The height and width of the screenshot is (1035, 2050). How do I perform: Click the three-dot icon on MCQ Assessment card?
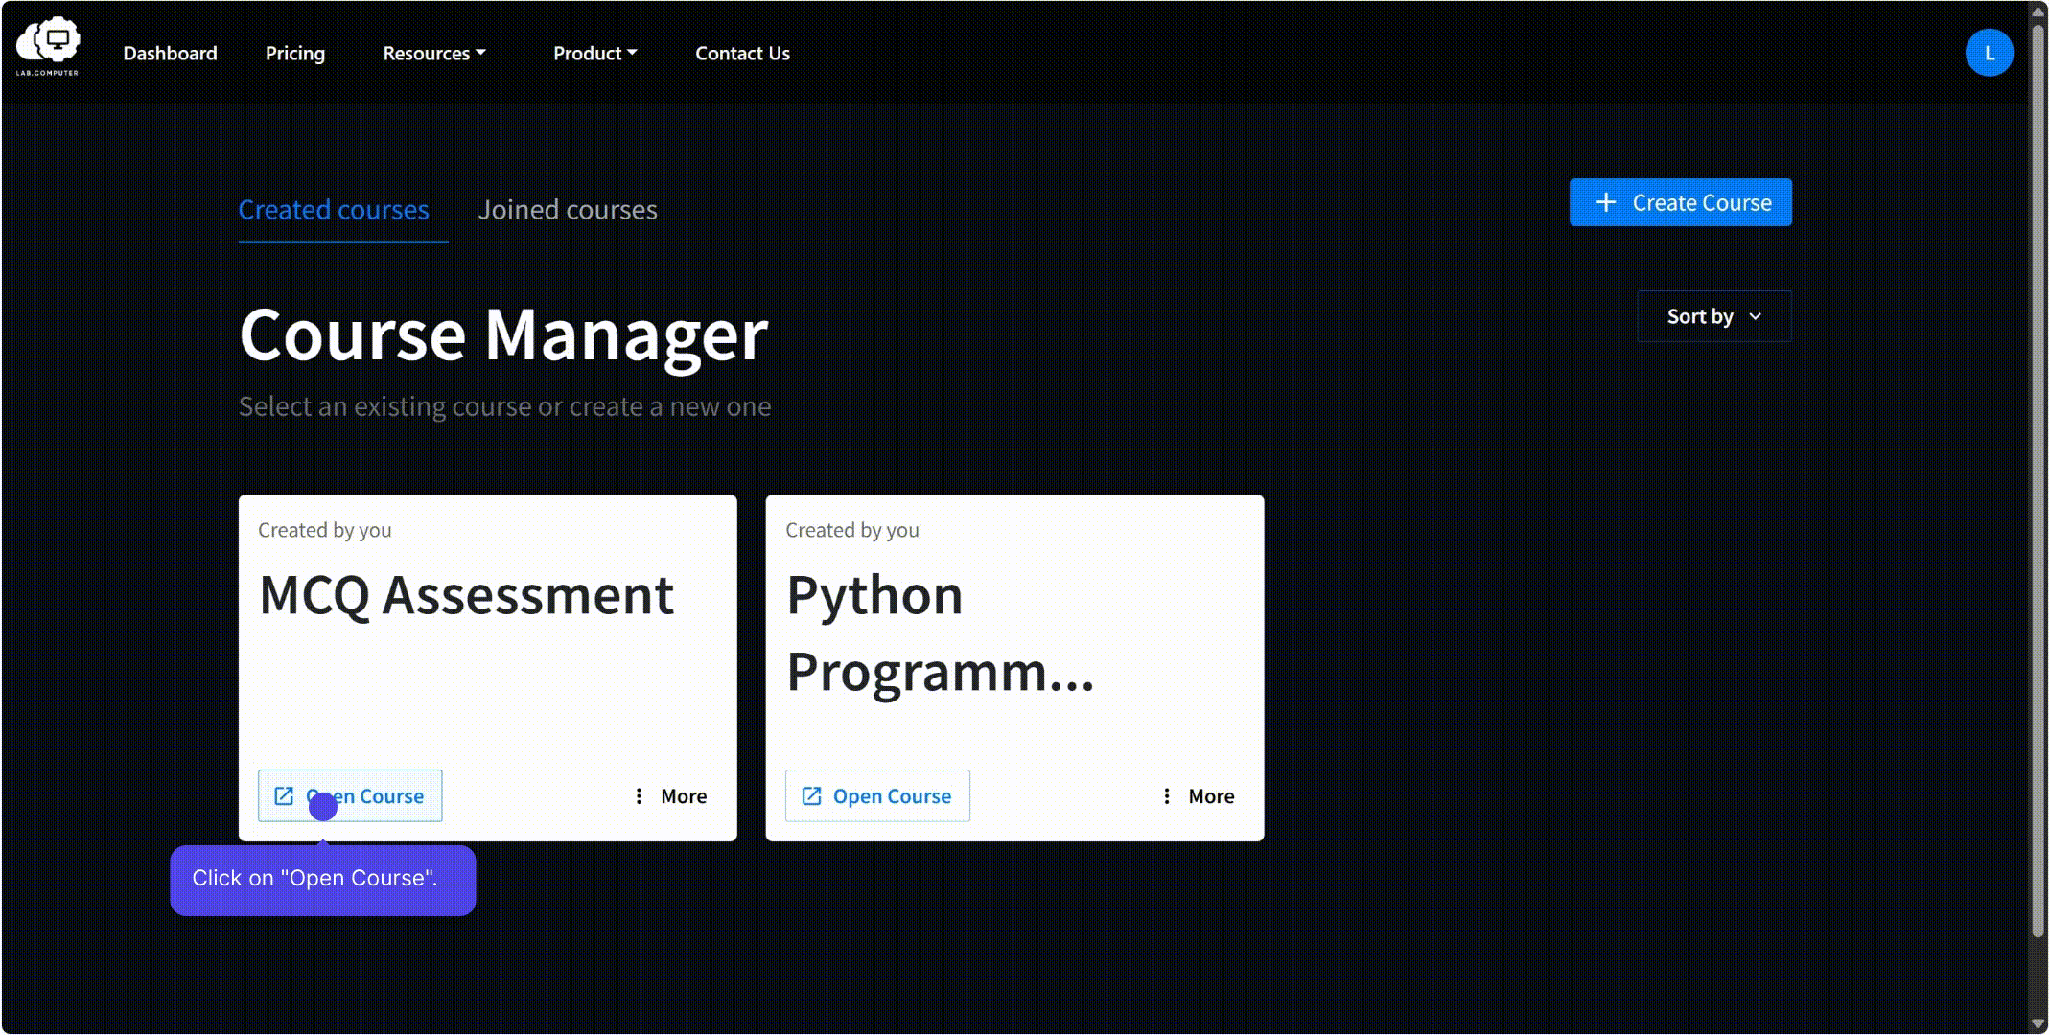639,796
